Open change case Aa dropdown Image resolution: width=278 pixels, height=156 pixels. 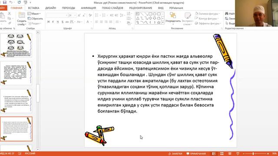coord(79,22)
